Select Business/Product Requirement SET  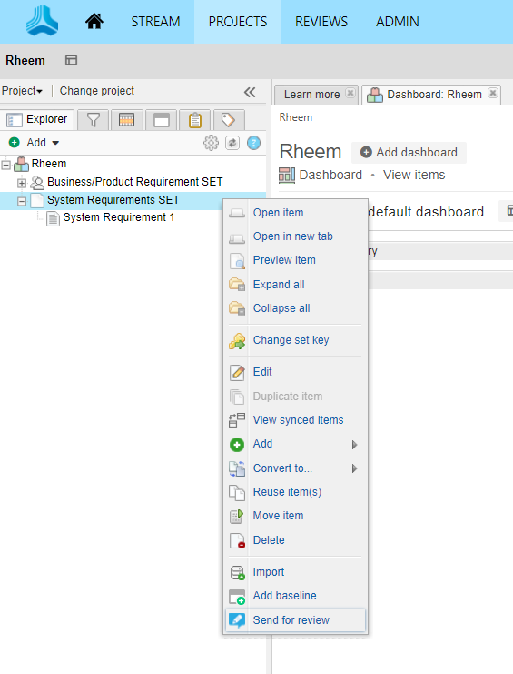coord(134,182)
